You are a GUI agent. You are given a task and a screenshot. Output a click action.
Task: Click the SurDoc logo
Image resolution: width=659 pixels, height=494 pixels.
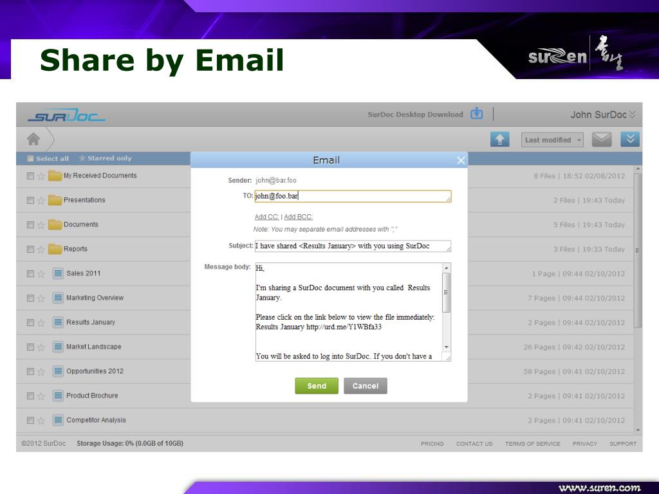tap(66, 114)
